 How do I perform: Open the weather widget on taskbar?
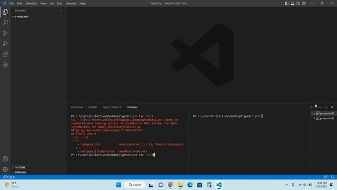[12, 185]
